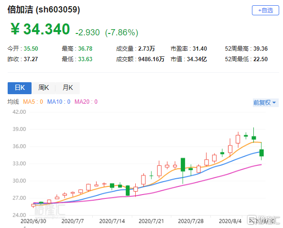Click the 24.00 price axis label

point(19,215)
